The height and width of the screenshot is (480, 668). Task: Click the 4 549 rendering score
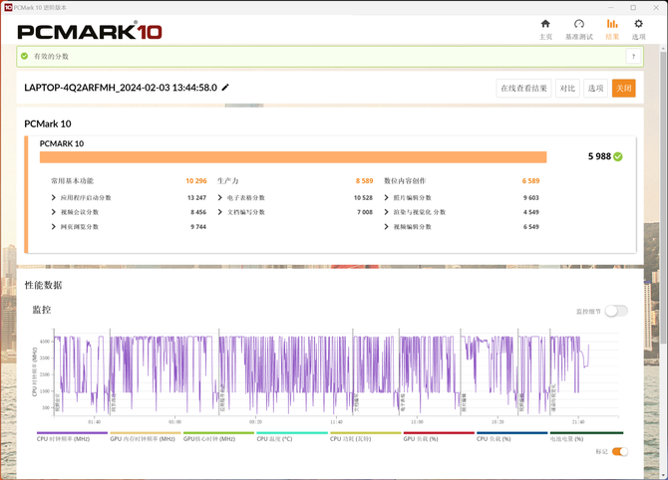[530, 212]
